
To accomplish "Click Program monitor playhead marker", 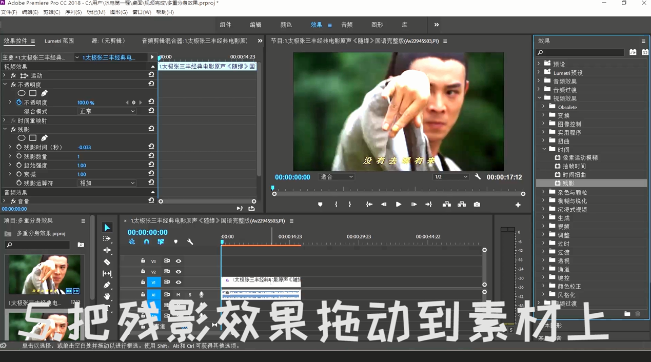I will (273, 188).
